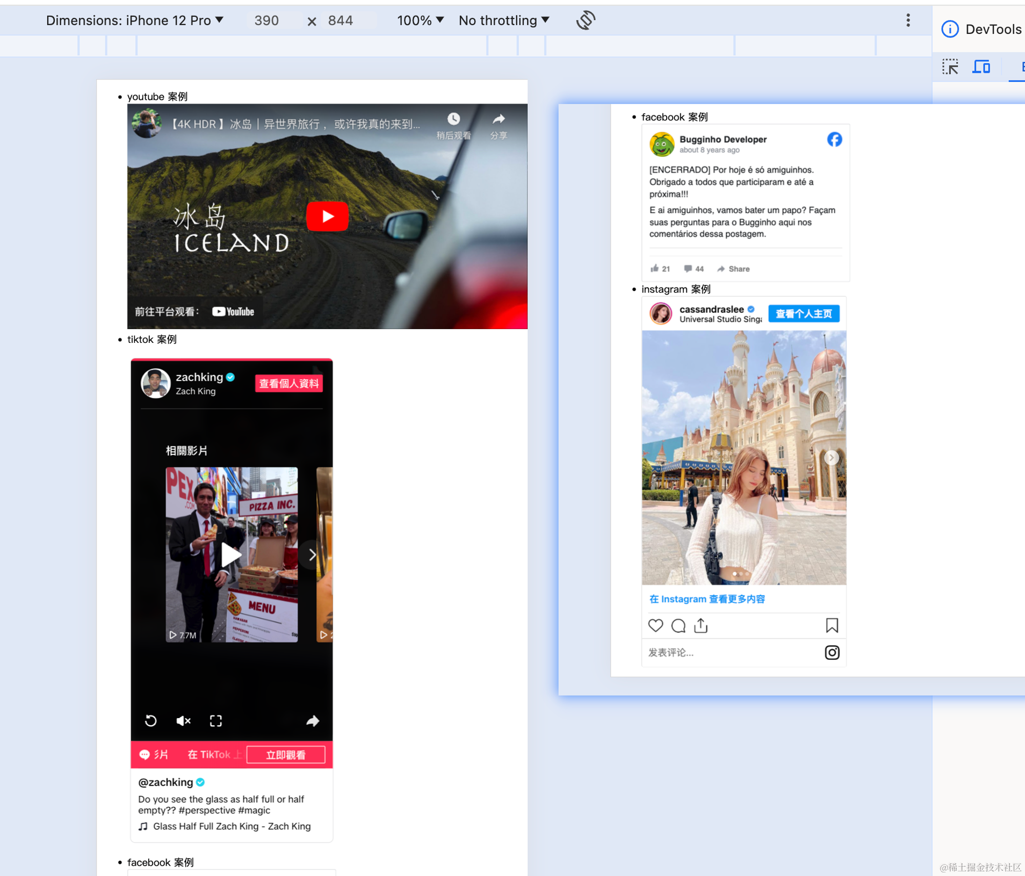Click the rotate device icon

coord(585,21)
